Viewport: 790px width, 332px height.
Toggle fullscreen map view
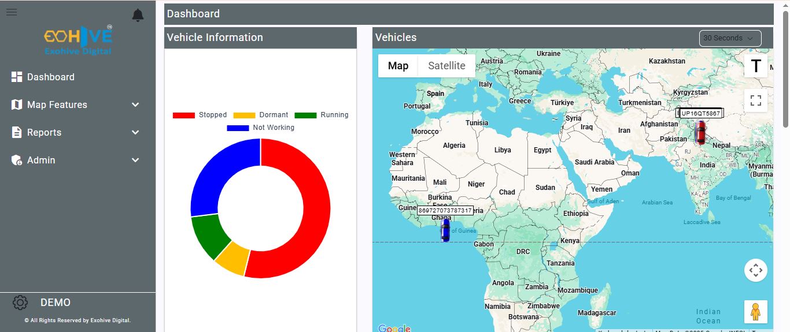pyautogui.click(x=755, y=100)
